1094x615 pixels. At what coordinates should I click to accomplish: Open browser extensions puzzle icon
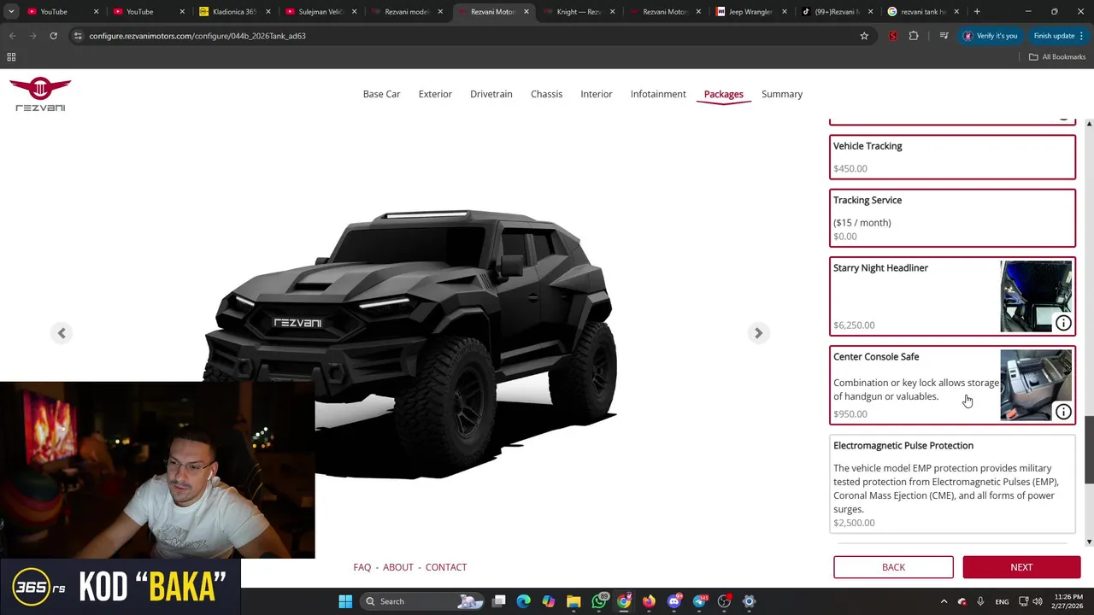[x=914, y=36]
